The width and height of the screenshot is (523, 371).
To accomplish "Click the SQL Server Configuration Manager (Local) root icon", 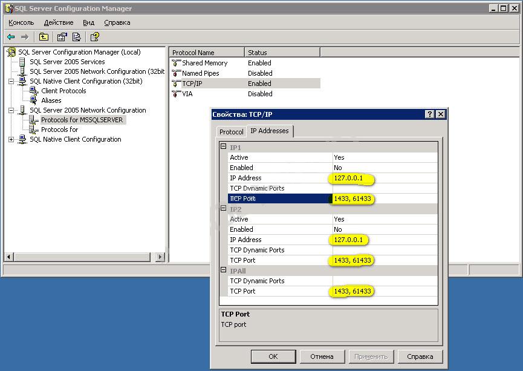I will point(11,52).
